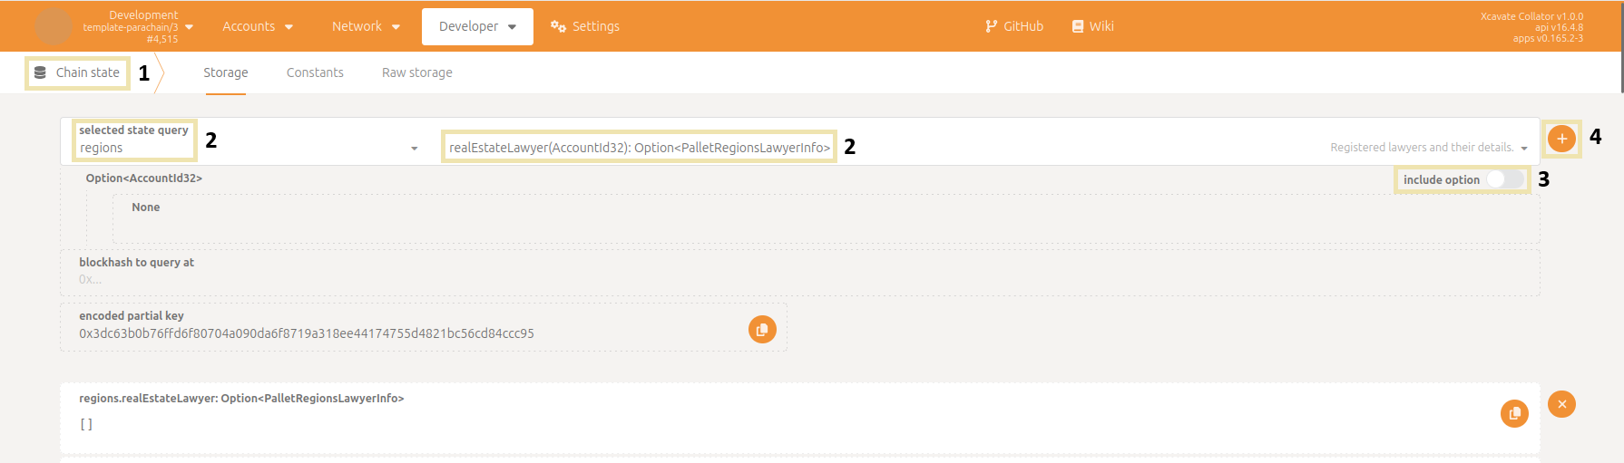Expand the Developer menu
Image resolution: width=1624 pixels, height=463 pixels.
477,26
